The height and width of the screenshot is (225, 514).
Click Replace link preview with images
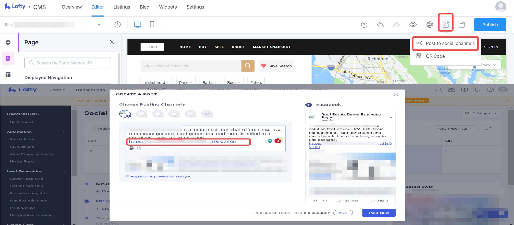pos(158,177)
